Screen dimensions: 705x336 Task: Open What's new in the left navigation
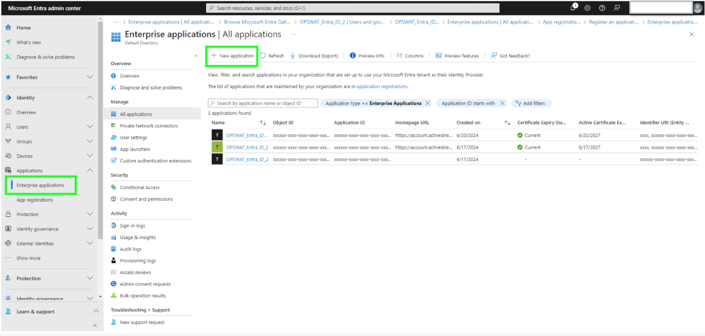(x=28, y=42)
